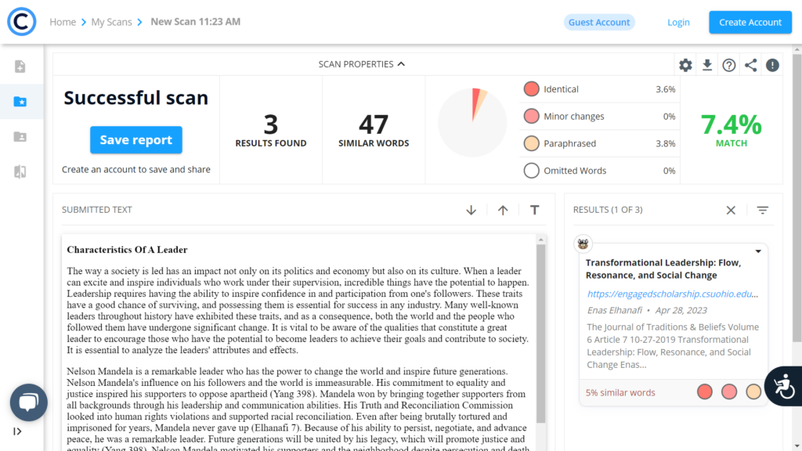Open the compare documents sidebar icon
Screen dimensions: 802x451
click(20, 171)
